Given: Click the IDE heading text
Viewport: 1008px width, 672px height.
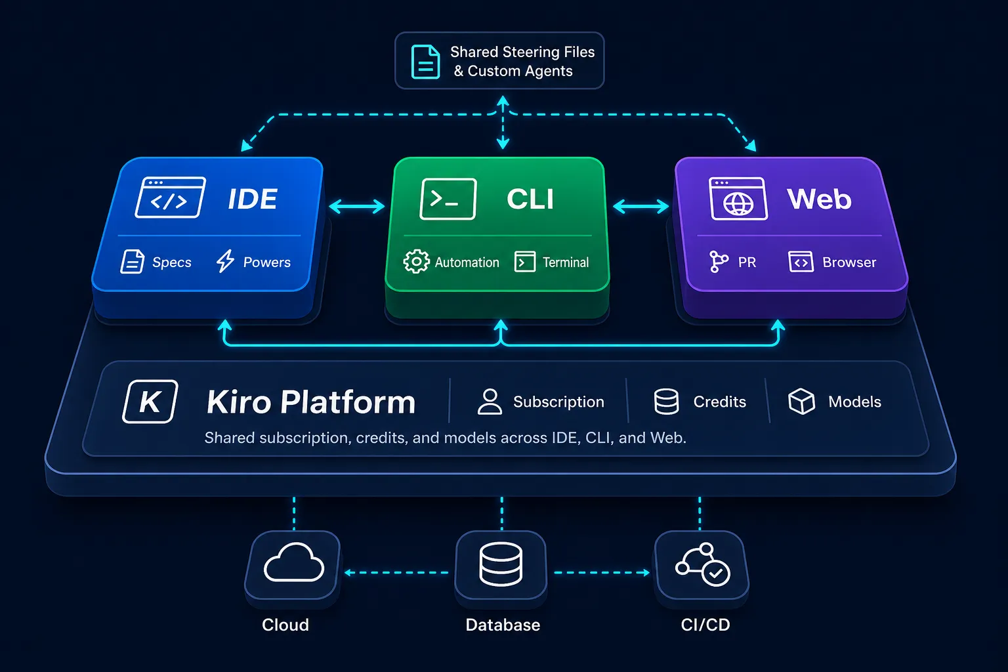Looking at the screenshot, I should 253,199.
